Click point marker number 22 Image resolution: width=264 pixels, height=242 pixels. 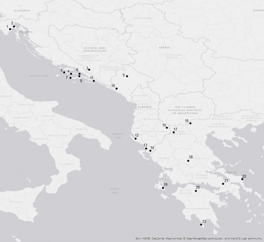point(242,179)
